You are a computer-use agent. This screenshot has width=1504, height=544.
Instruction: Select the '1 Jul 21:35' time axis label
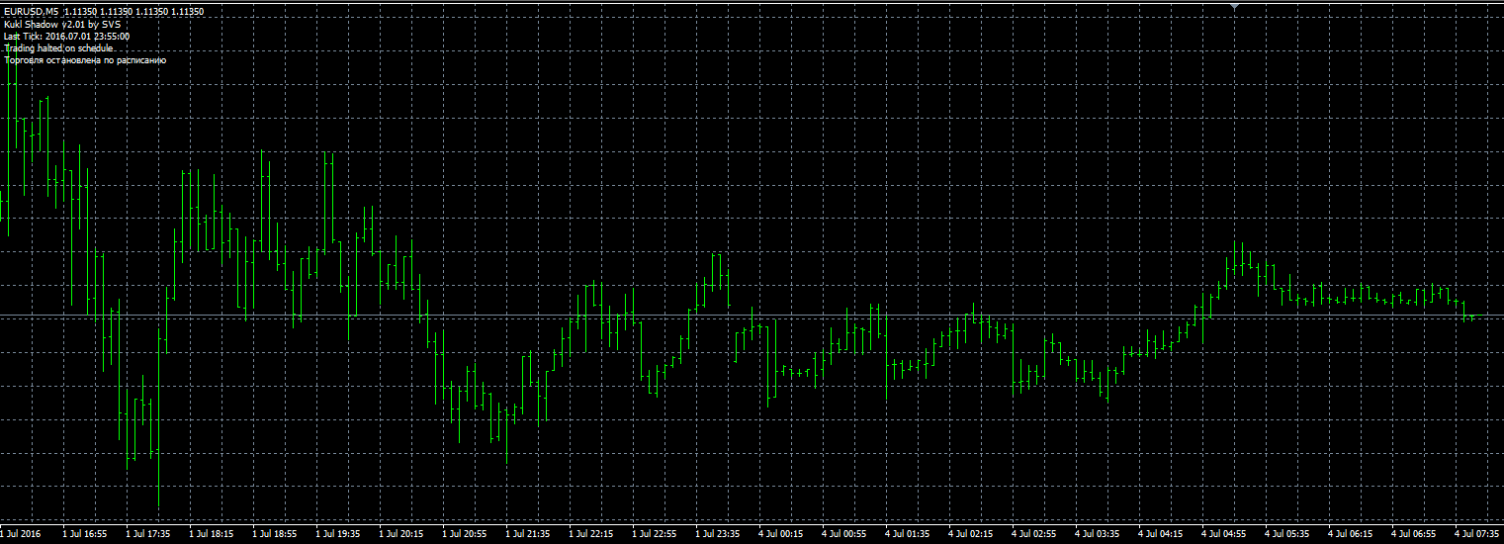pos(527,534)
